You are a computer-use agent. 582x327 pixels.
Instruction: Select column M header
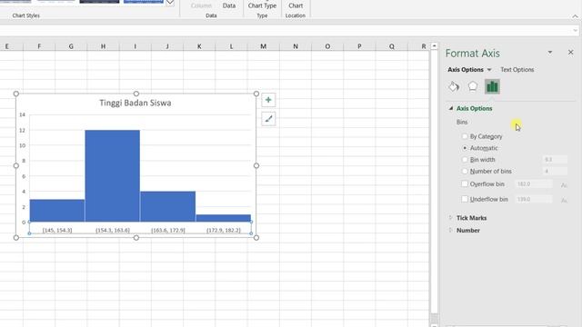(263, 46)
